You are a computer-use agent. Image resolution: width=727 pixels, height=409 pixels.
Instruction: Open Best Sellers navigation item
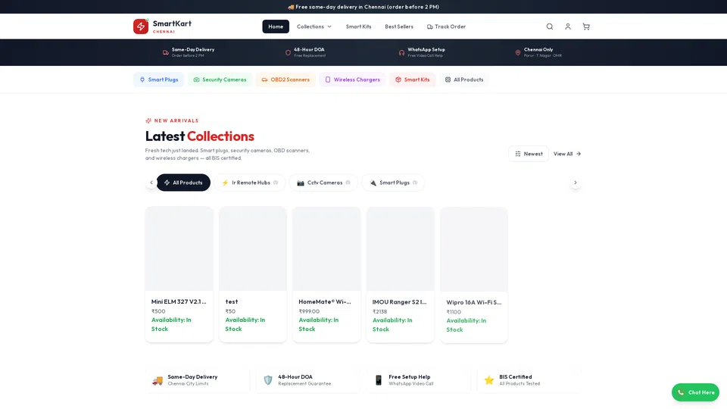(399, 27)
